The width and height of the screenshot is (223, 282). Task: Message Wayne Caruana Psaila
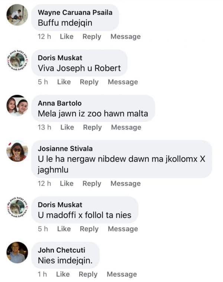tap(126, 37)
